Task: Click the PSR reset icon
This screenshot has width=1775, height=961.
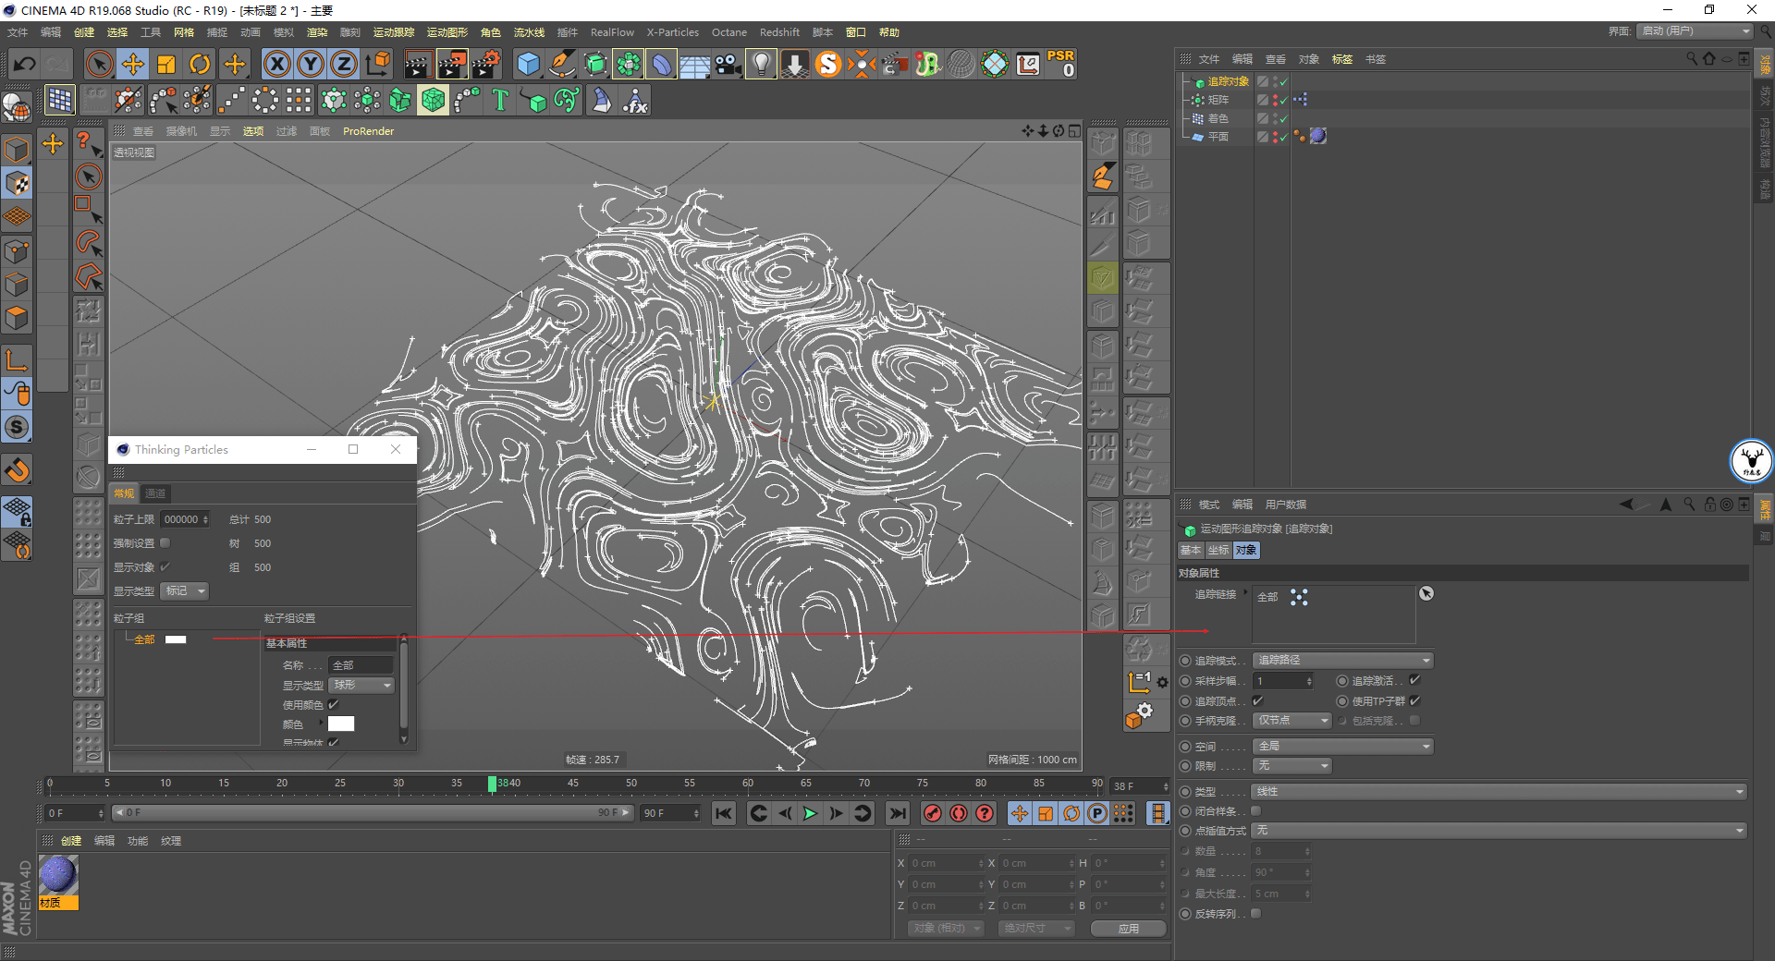Action: tap(1060, 64)
